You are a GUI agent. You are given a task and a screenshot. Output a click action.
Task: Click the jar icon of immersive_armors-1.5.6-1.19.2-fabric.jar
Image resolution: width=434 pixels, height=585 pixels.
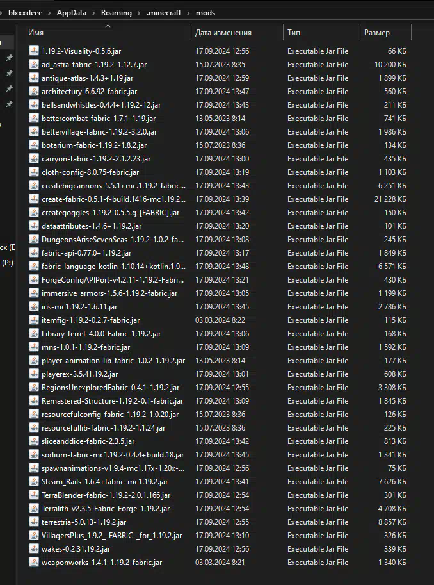pyautogui.click(x=34, y=293)
